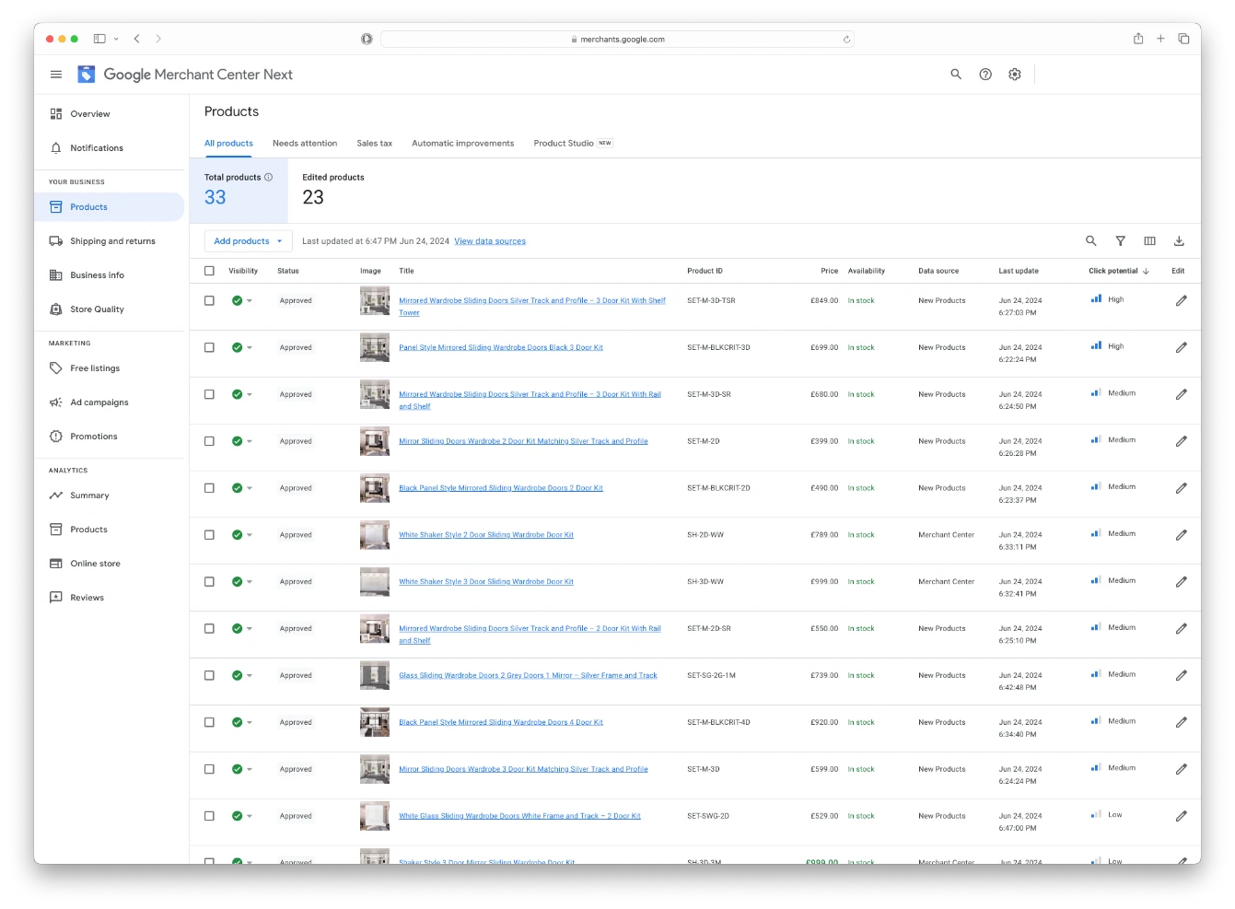
Task: Click the Merchant Center logo icon
Action: [87, 75]
